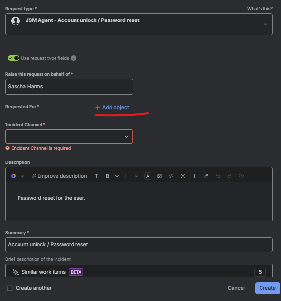Click the AI assistant icon in description toolbar
281x301 pixels.
point(14,176)
